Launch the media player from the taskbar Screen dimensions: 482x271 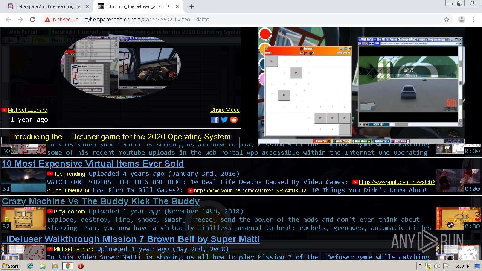pos(55,266)
